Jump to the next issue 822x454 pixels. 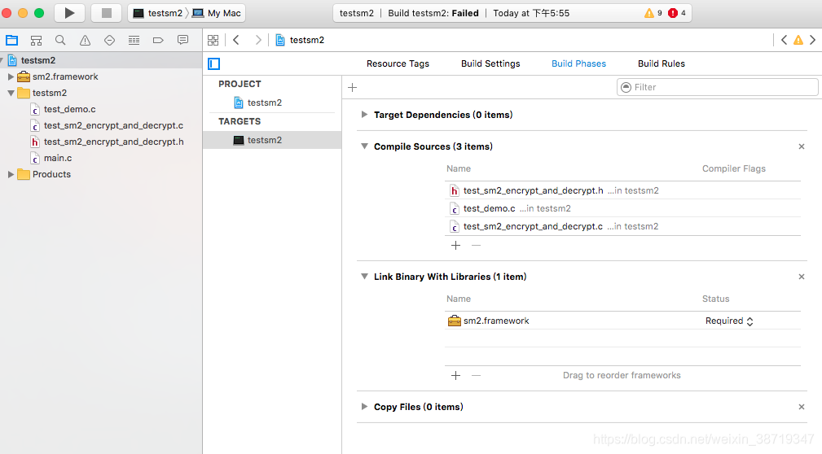tap(812, 41)
